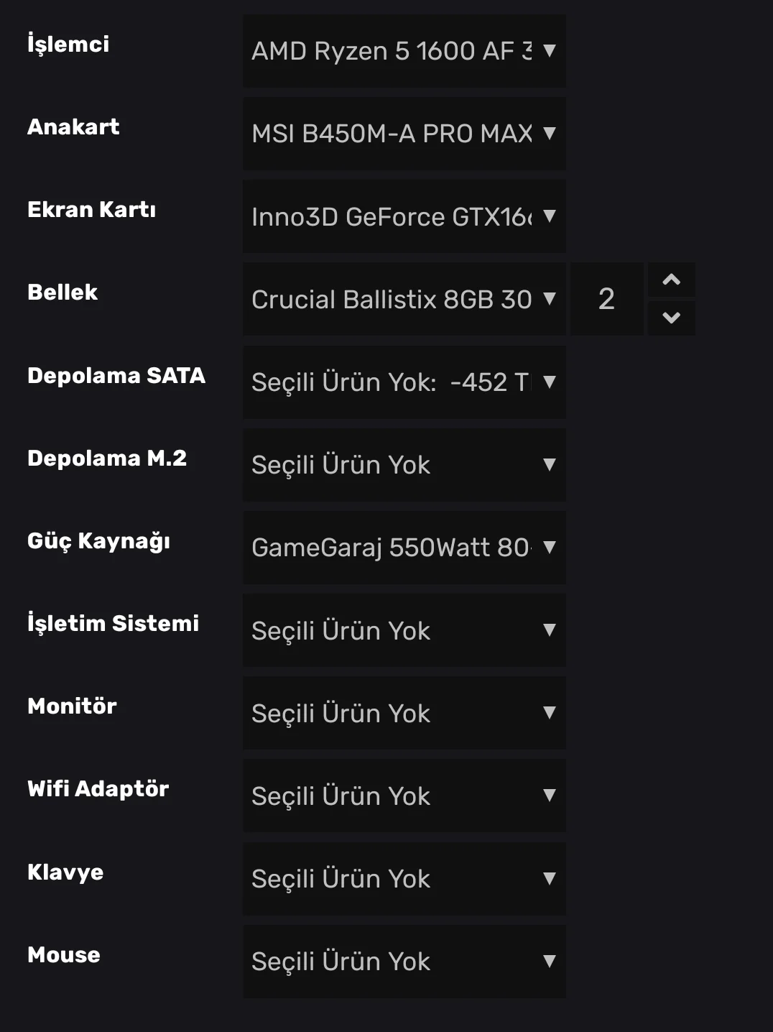Click the Depolama SATA row label
The image size is (773, 1032).
click(x=116, y=375)
